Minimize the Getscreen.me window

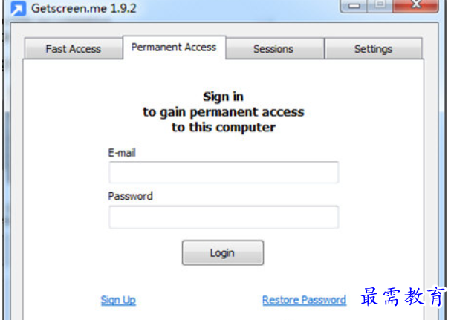coord(354,5)
